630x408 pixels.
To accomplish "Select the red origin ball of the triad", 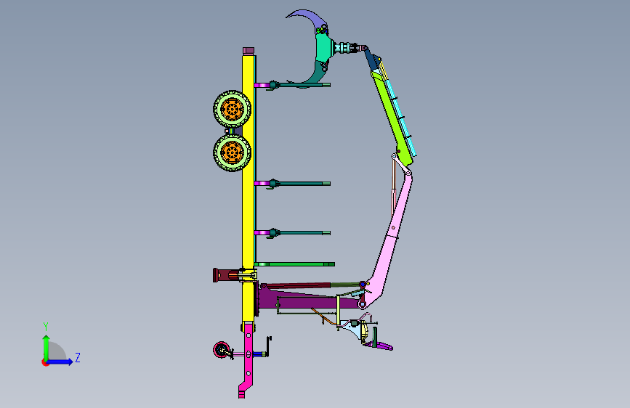I will click(44, 362).
